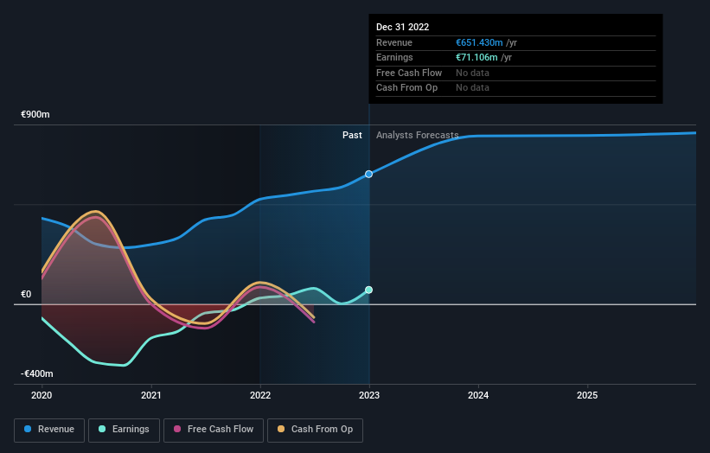Click the Cash From Op tooltip row label
This screenshot has height=453, width=710.
406,88
